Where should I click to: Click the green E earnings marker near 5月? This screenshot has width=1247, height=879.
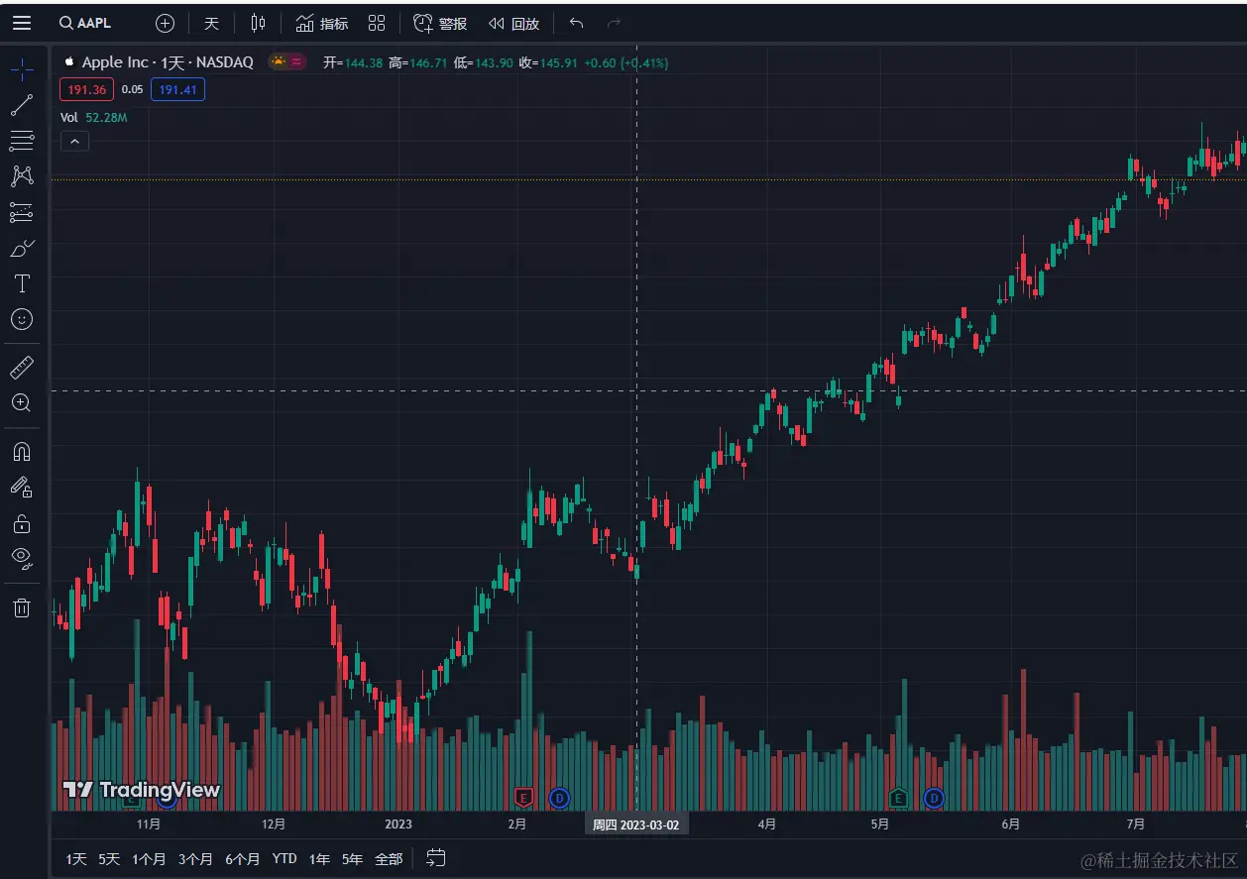click(x=898, y=797)
